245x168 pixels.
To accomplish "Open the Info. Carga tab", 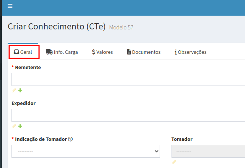I will coord(62,52).
